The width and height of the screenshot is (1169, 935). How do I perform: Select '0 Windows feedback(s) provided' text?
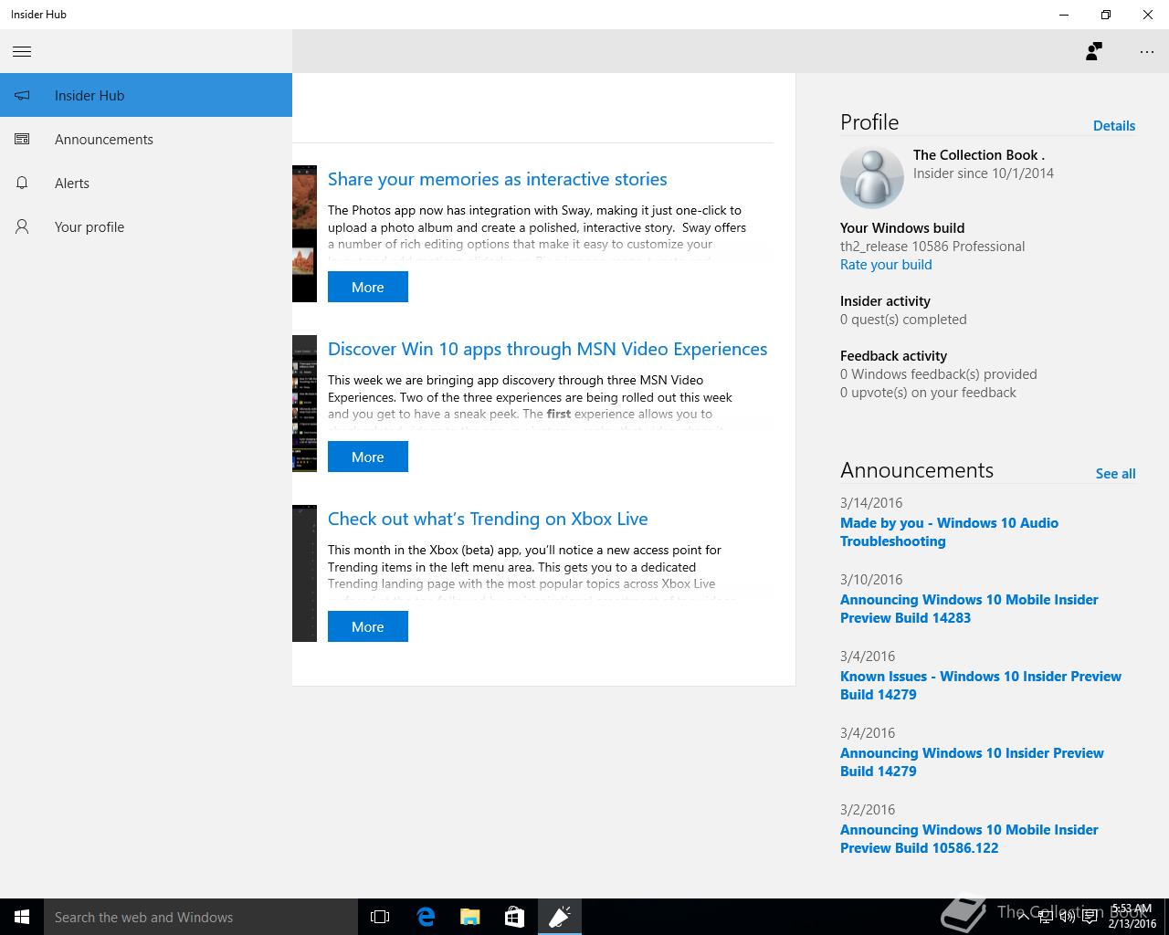tap(939, 374)
